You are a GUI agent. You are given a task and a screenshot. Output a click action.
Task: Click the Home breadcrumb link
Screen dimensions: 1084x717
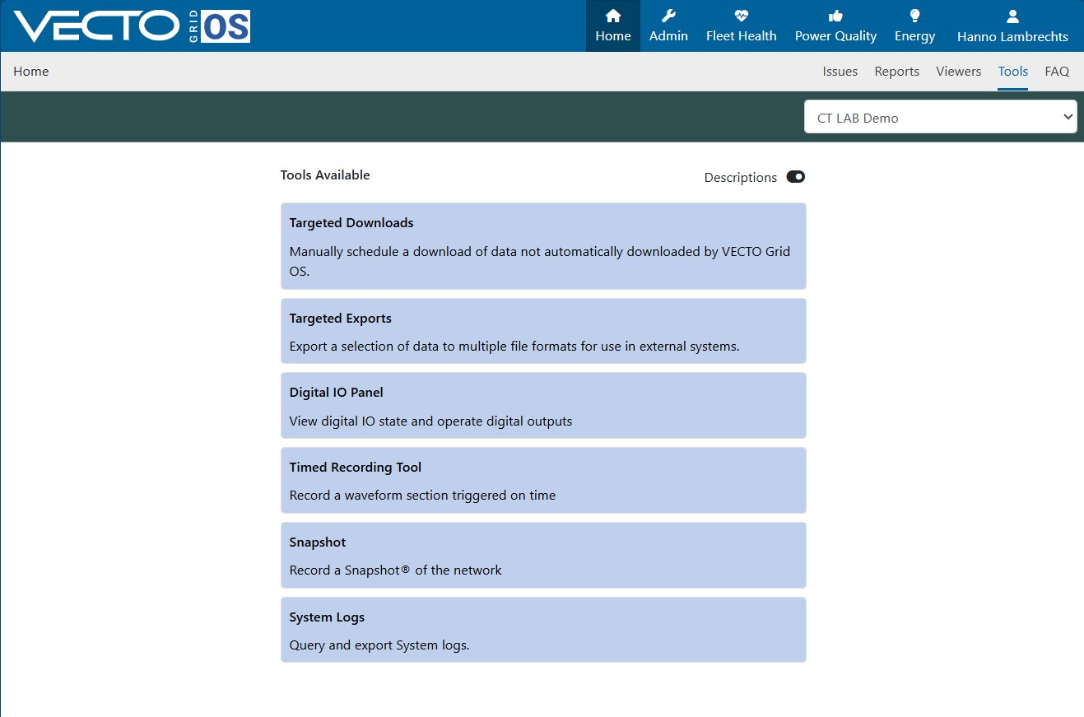pyautogui.click(x=31, y=72)
